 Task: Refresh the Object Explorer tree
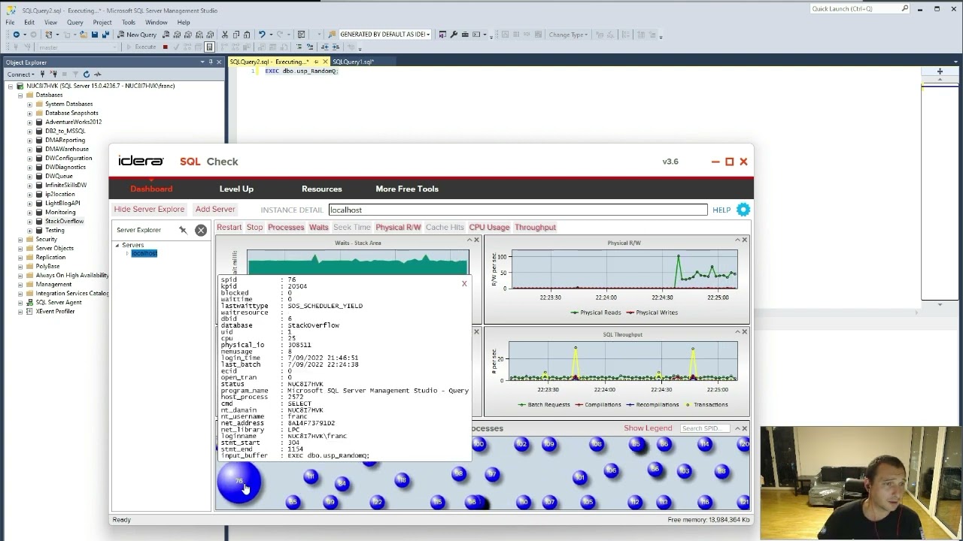coord(87,74)
